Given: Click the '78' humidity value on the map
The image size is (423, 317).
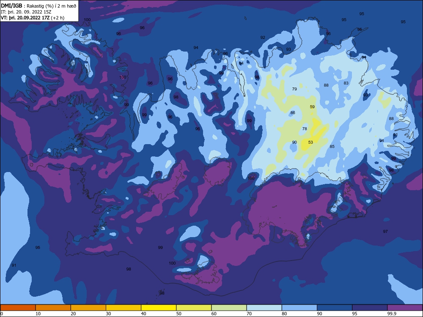Looking at the screenshot, I should coord(305,129).
